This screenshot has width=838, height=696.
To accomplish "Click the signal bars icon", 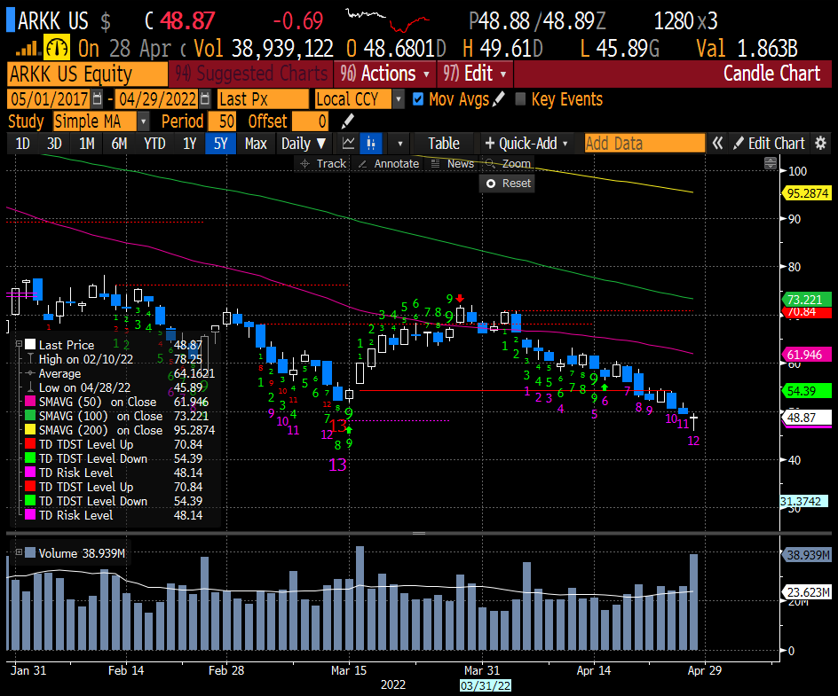I will click(x=28, y=49).
